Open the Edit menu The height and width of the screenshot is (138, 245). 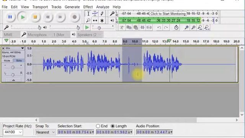(14, 7)
